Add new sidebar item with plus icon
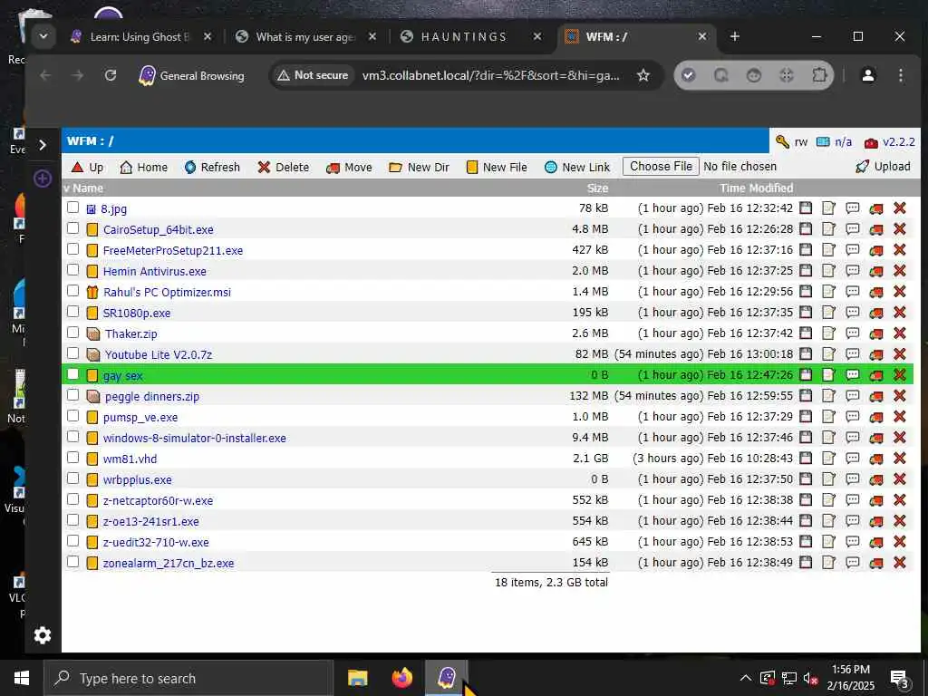Image resolution: width=928 pixels, height=696 pixels. click(x=43, y=179)
